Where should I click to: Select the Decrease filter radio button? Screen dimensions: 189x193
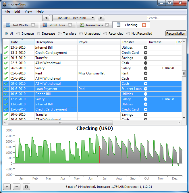tap(38, 34)
